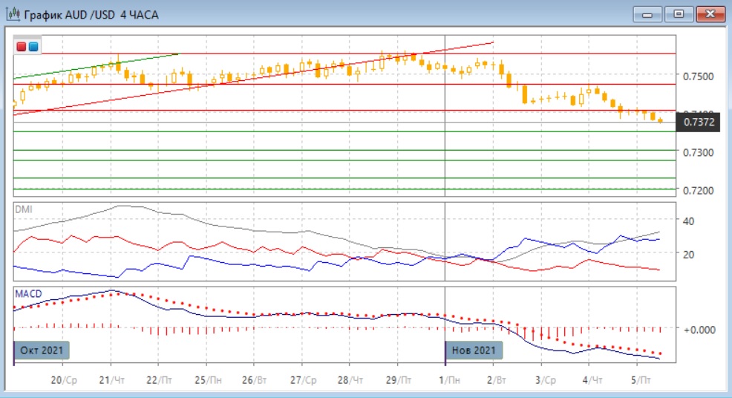Click the blue square button on chart
This screenshot has height=398, width=732.
[x=33, y=47]
